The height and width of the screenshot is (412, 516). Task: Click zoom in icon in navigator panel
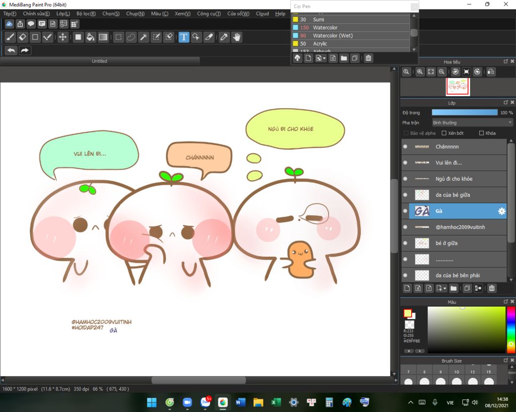coord(420,71)
